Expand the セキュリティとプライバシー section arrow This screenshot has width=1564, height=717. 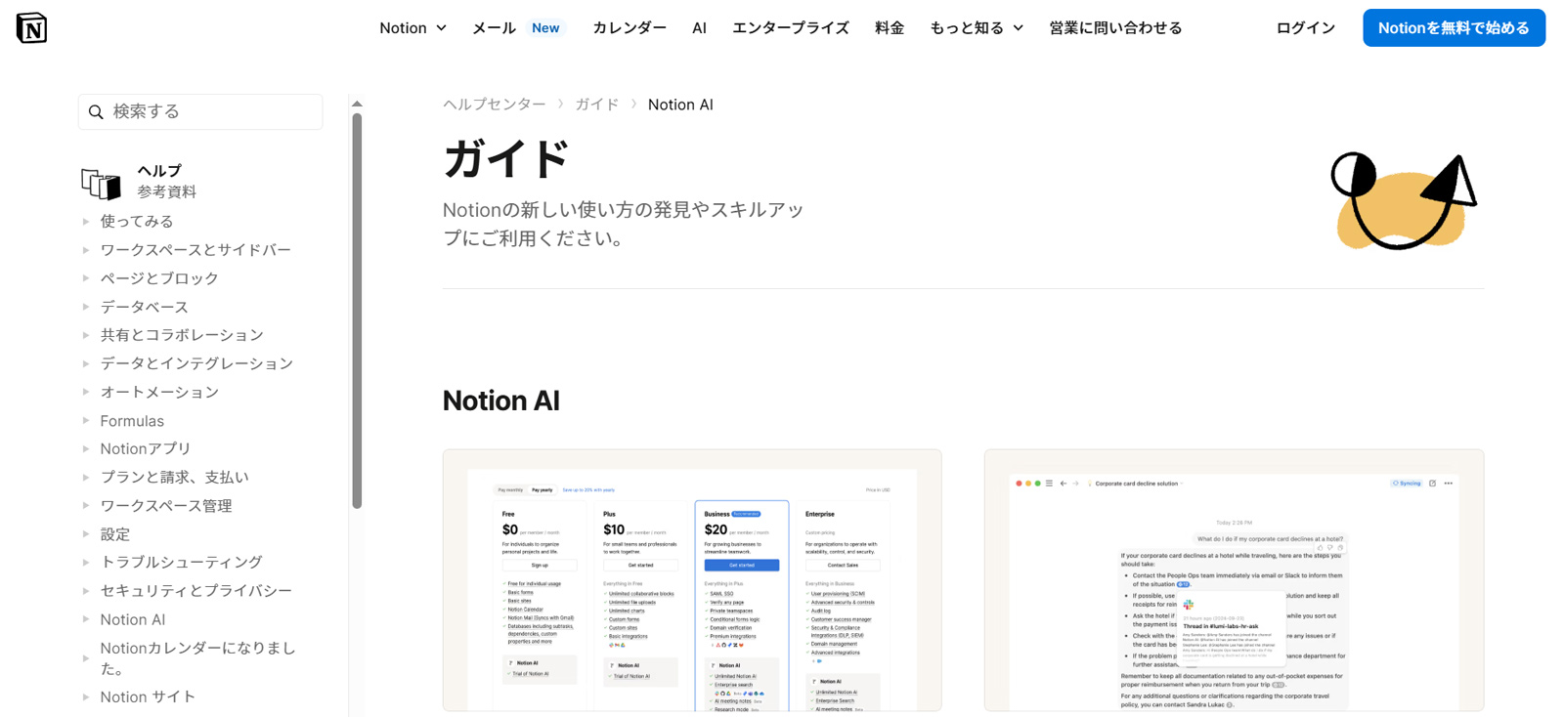pyautogui.click(x=86, y=591)
